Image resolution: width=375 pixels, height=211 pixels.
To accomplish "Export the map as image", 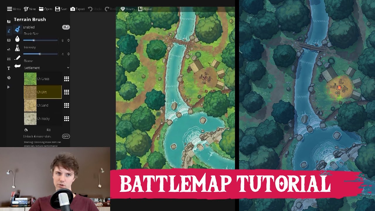I will 77,9.
